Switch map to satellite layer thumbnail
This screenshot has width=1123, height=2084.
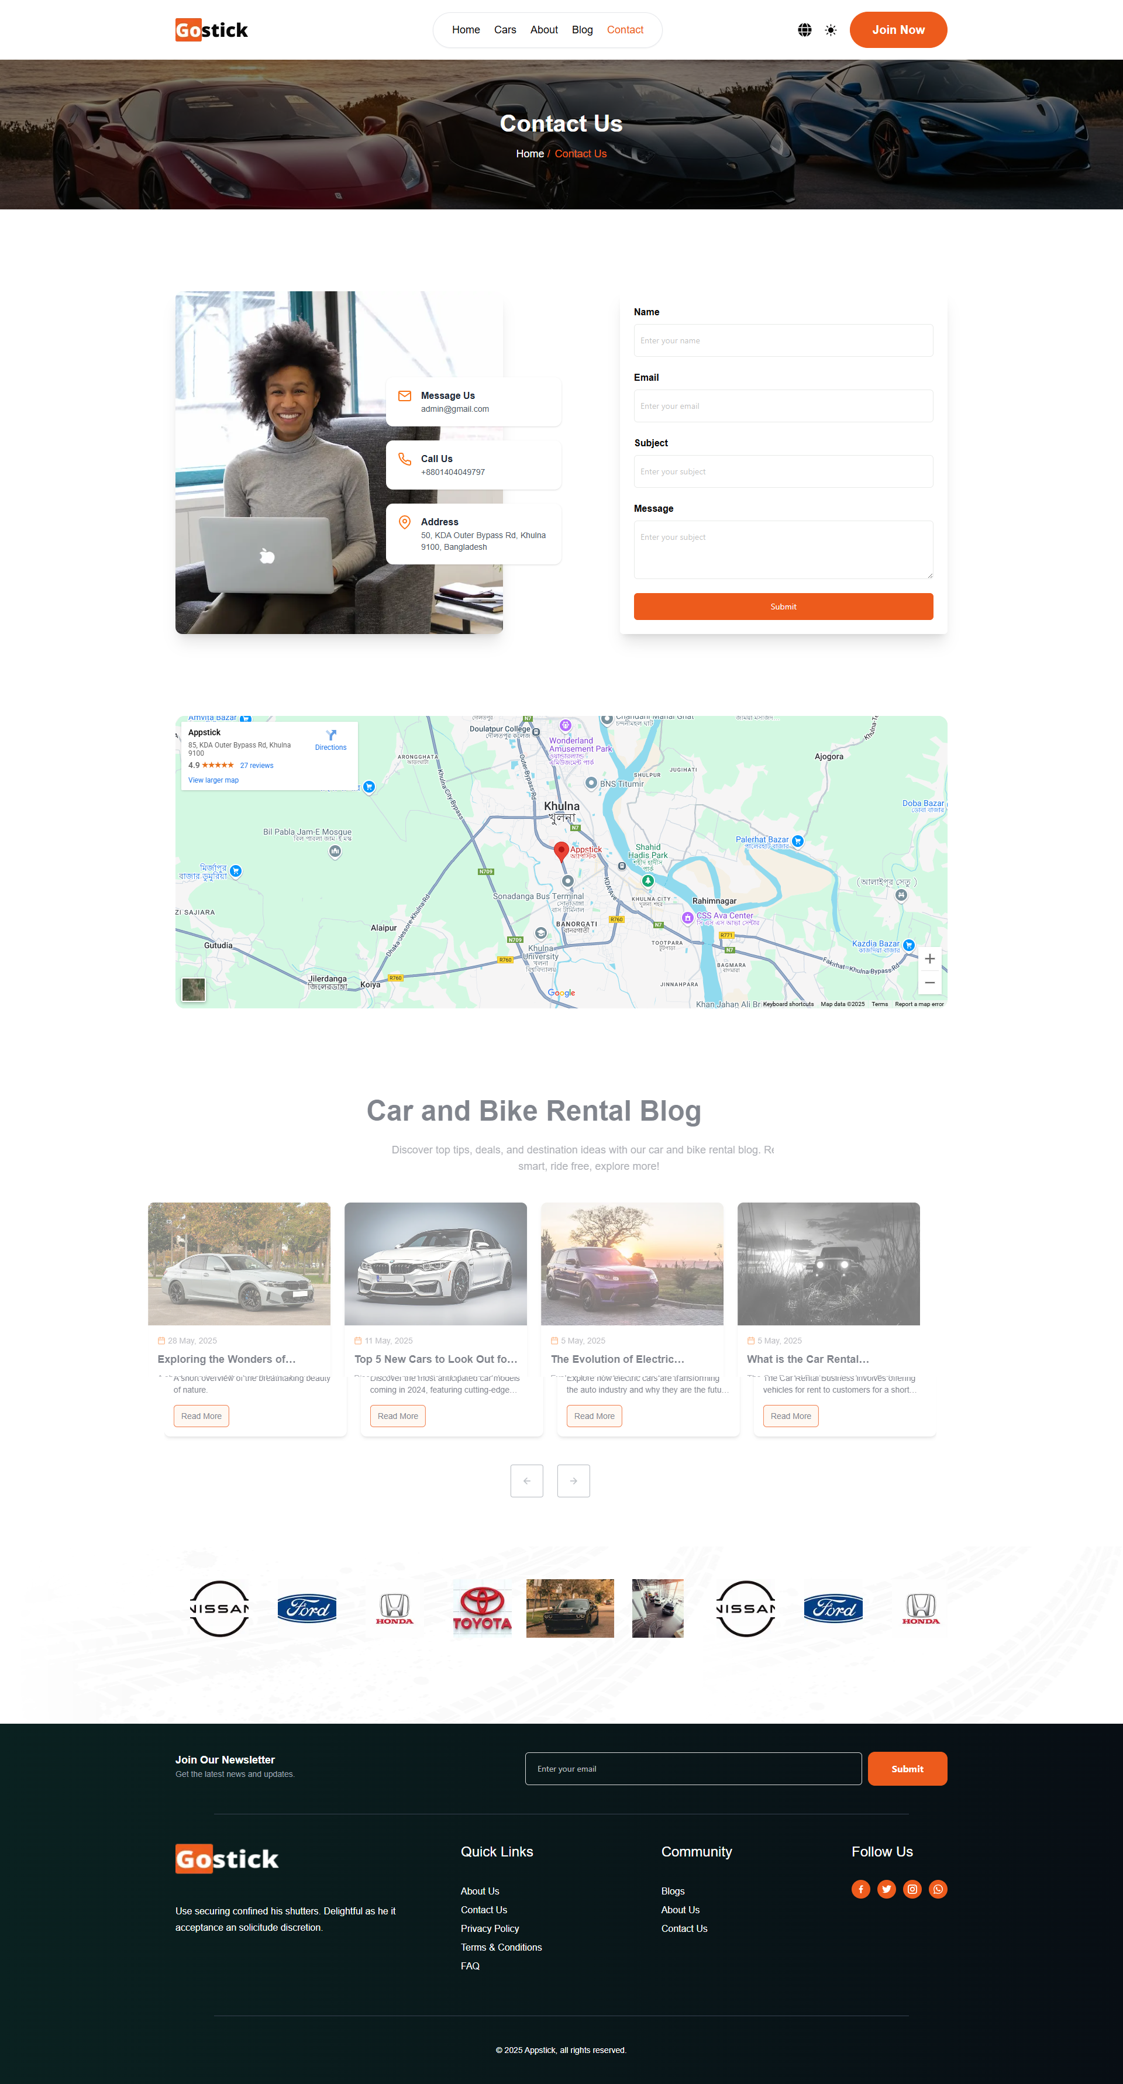point(194,988)
